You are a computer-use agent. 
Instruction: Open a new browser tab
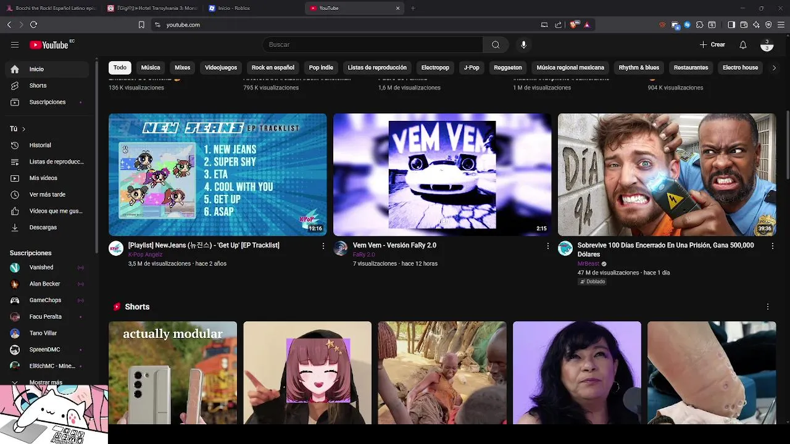[413, 8]
